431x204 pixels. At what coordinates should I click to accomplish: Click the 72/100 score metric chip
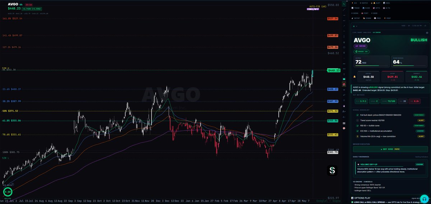pyautogui.click(x=389, y=101)
